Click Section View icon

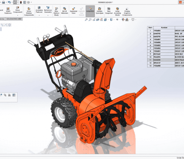point(98,20)
